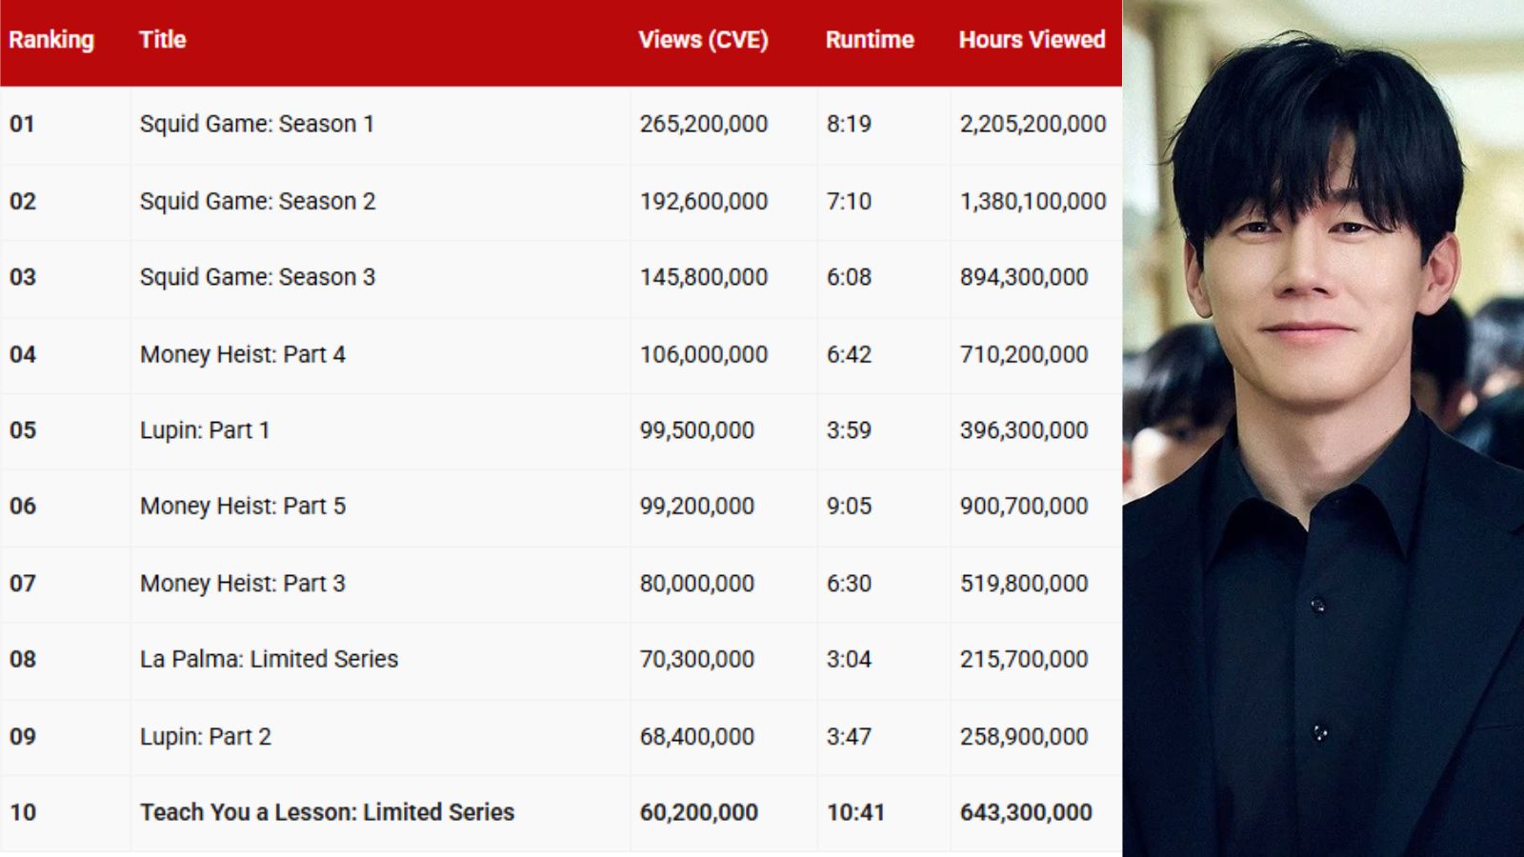Click hours viewed 215,700,000
This screenshot has width=1524, height=857.
tap(1024, 659)
